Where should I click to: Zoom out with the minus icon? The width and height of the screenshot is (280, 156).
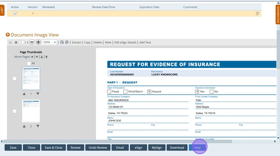[x=32, y=42]
